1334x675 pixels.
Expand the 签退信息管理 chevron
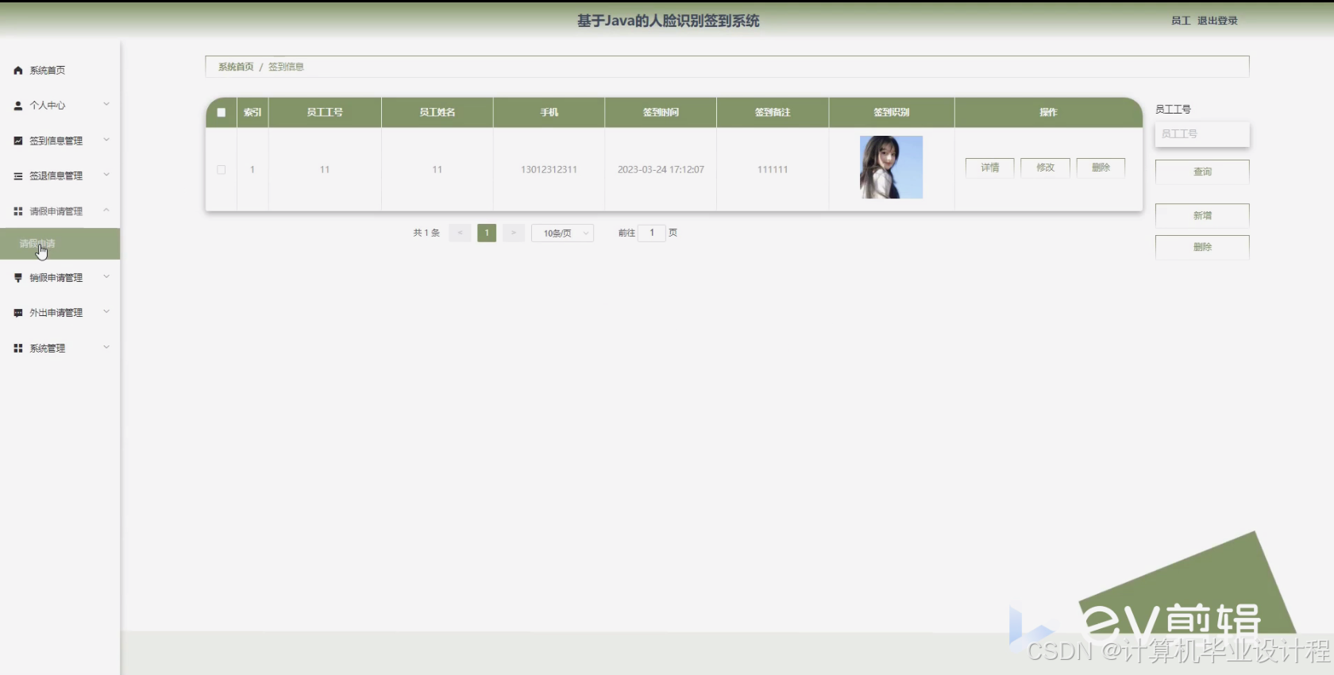pos(106,175)
